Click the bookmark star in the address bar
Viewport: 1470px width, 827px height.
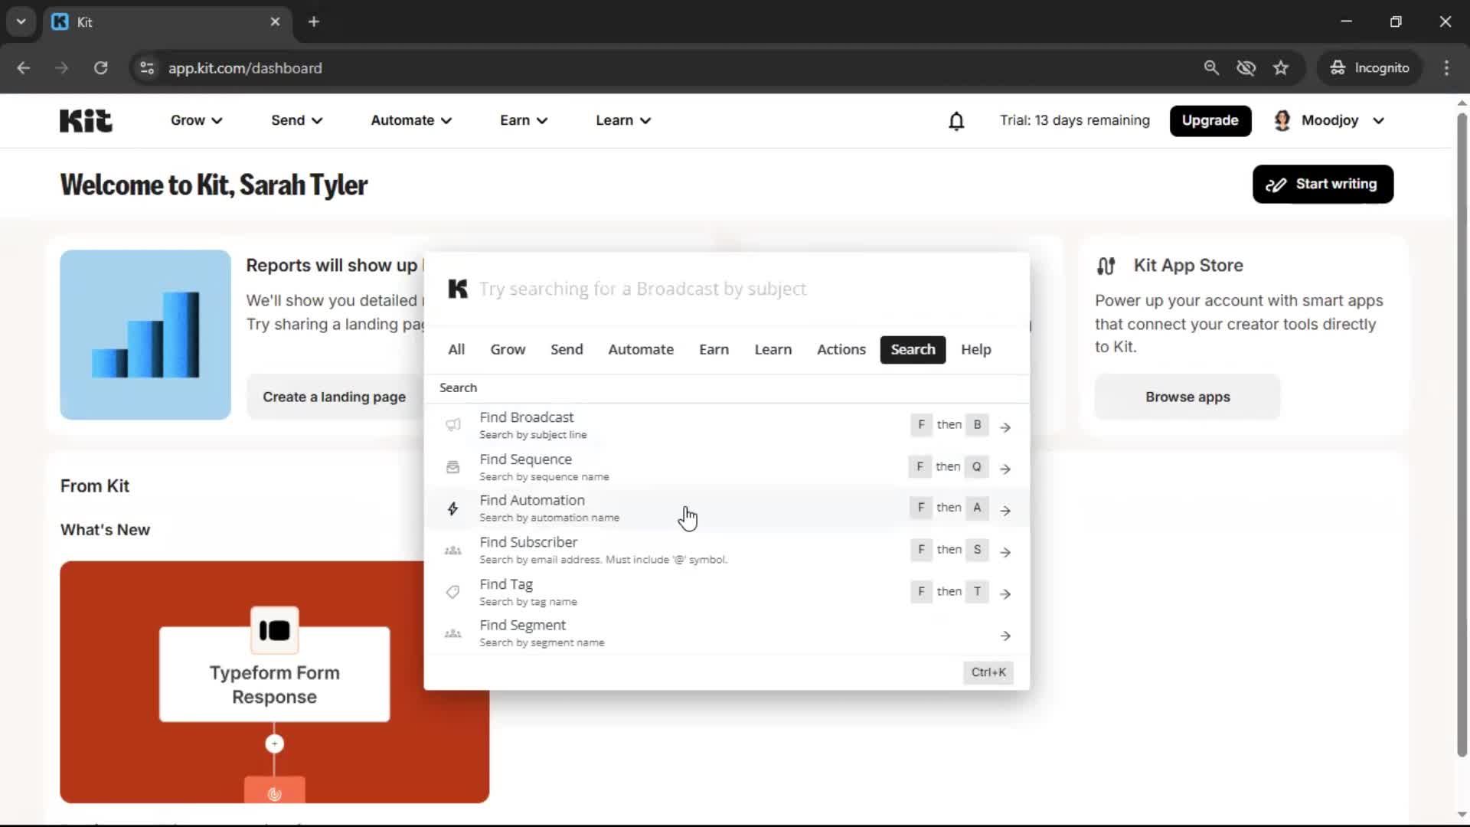[1281, 67]
